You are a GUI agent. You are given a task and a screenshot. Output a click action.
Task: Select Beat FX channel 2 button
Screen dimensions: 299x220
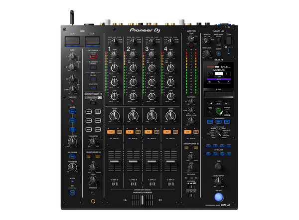click(x=215, y=146)
